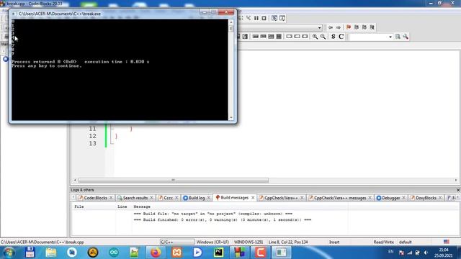The height and width of the screenshot is (259, 461).
Task: Click the Windows (CR+LF) status entry
Action: click(x=212, y=242)
